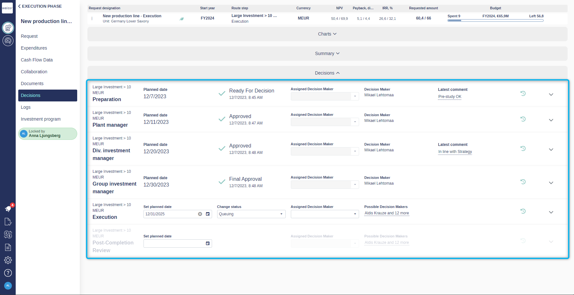
Task: Open the Change status Queuing dropdown
Action: point(251,214)
